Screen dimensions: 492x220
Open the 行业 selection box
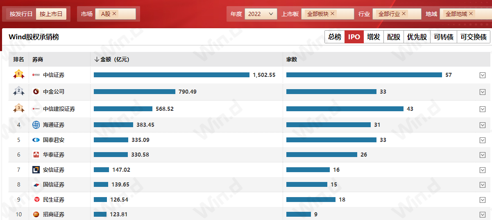(x=397, y=14)
